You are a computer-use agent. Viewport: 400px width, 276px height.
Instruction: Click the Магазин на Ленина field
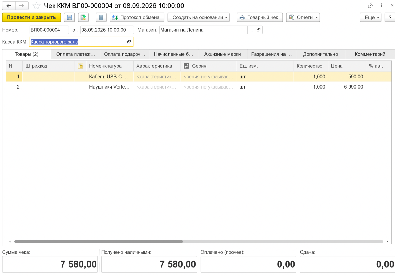click(x=203, y=30)
